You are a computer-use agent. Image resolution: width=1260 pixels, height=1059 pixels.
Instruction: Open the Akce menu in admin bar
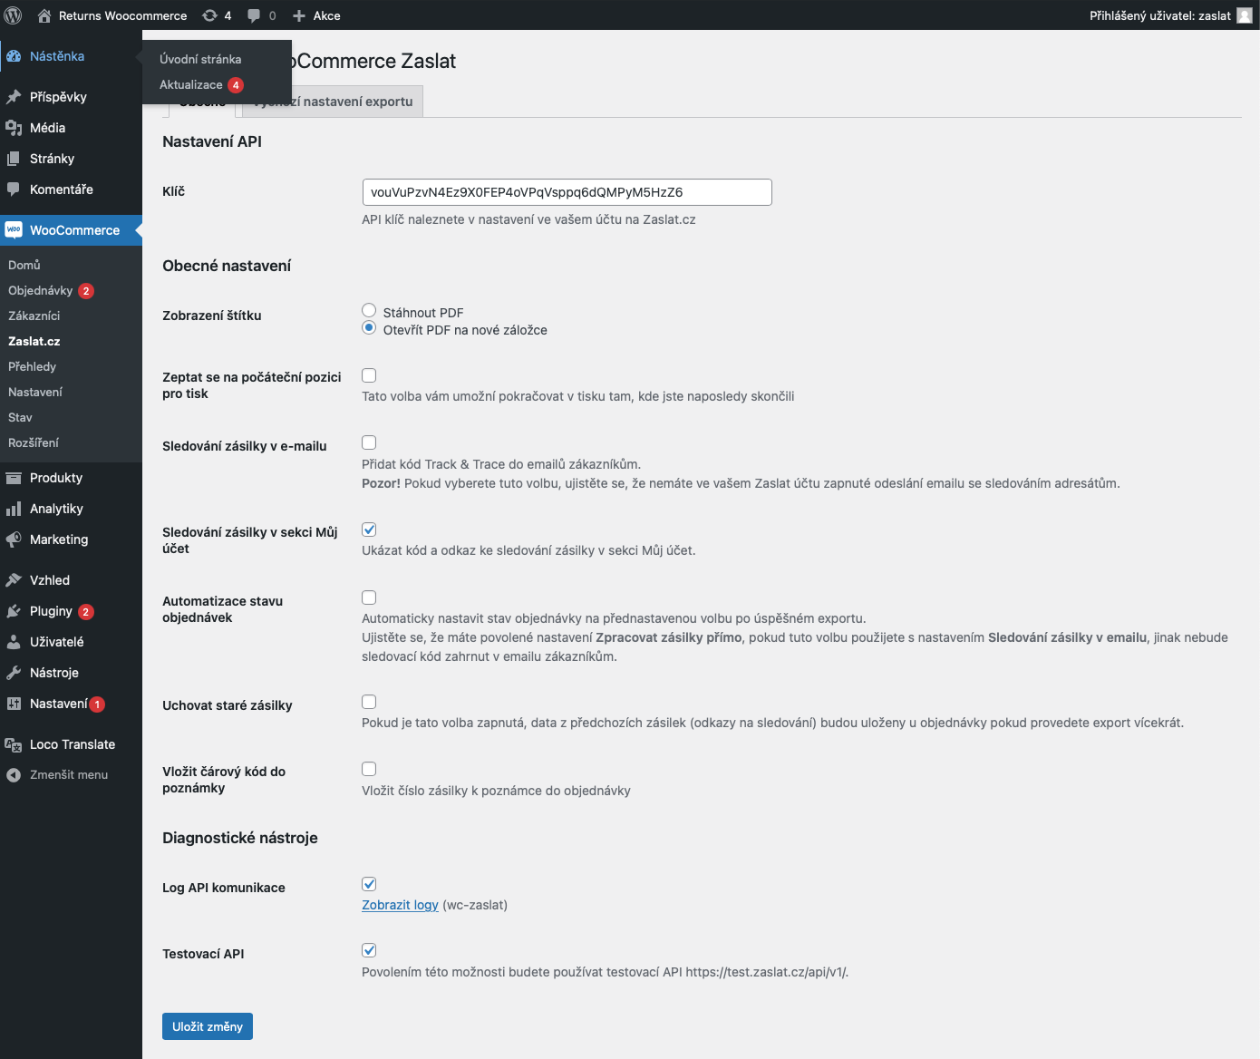pos(327,15)
